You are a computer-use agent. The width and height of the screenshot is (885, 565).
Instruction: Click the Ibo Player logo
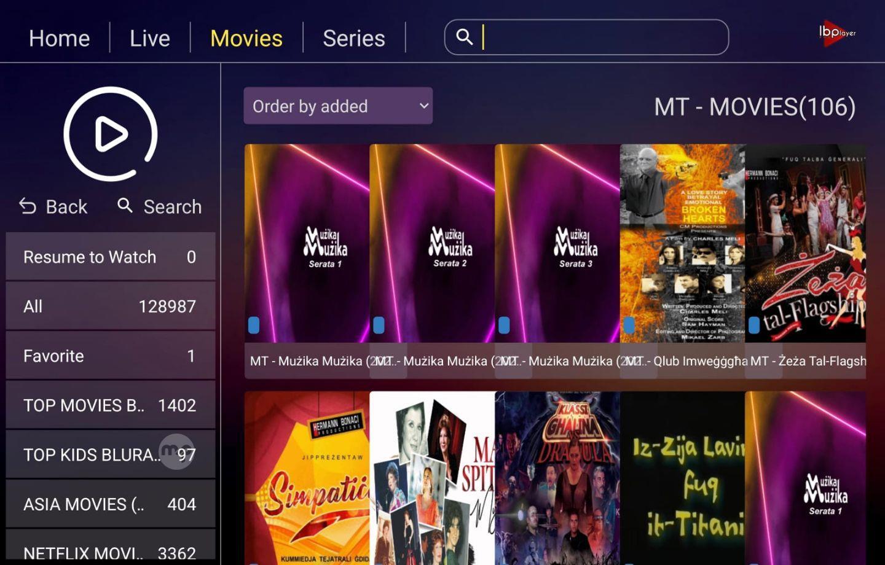pyautogui.click(x=837, y=32)
